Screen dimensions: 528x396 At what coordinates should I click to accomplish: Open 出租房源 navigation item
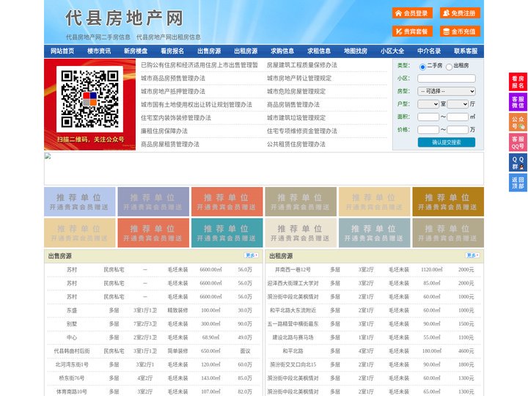246,51
